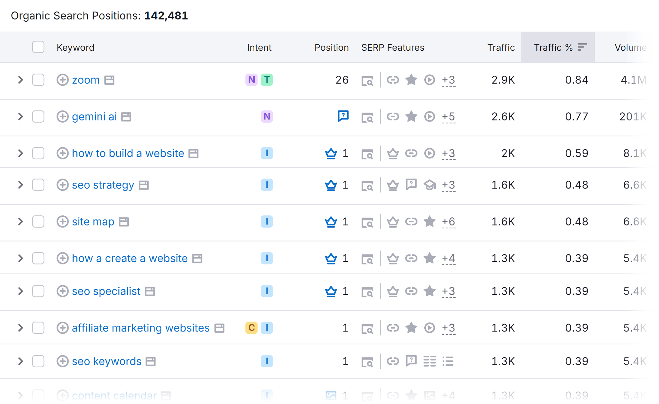Open SERP snapshot icon beside seo keywords
The image size is (659, 404).
coord(151,362)
